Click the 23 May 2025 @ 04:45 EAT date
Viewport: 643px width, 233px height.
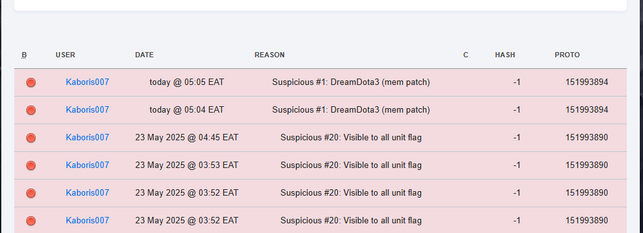point(186,137)
